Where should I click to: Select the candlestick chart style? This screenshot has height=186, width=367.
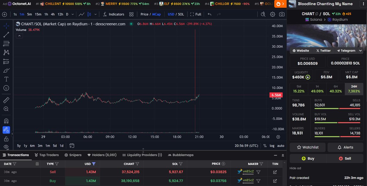coord(89,14)
